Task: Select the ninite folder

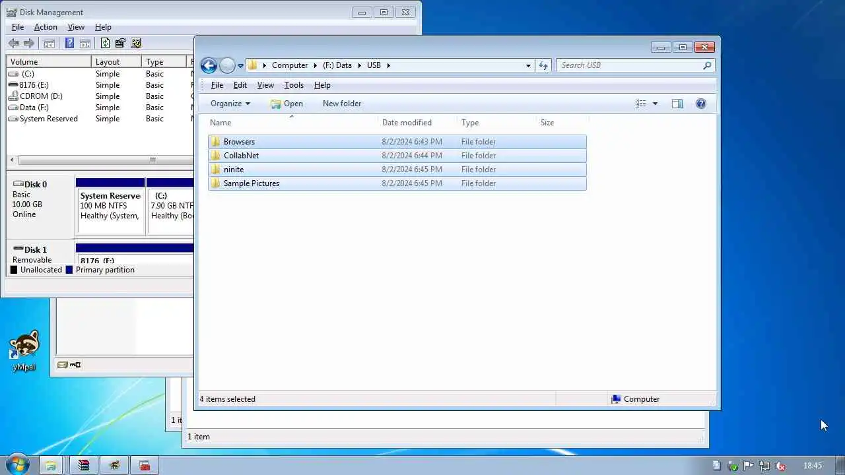Action: [397, 170]
